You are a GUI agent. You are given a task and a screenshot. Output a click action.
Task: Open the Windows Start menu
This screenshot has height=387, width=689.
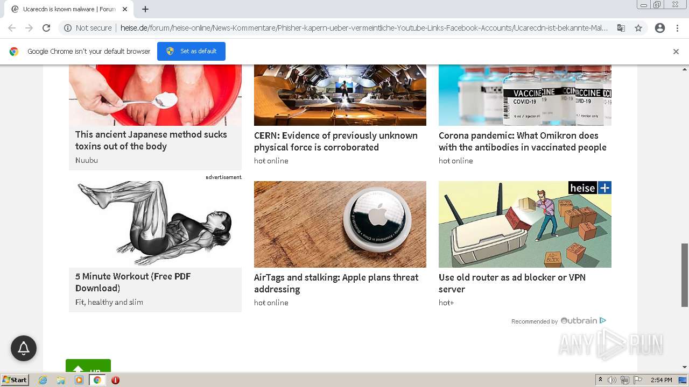click(x=15, y=380)
